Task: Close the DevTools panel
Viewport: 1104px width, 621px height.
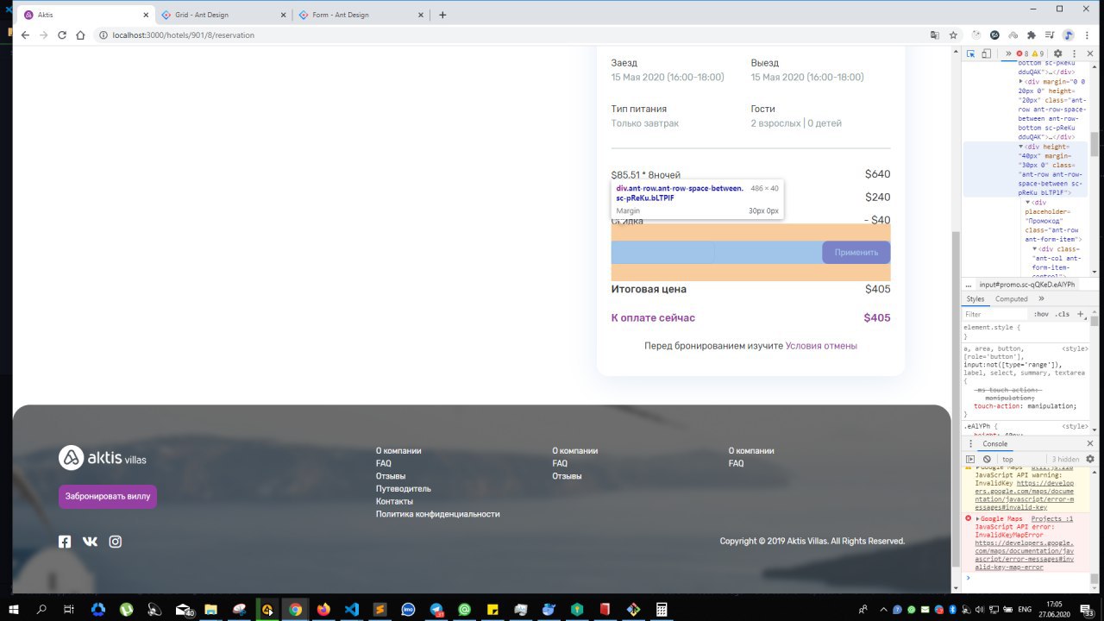Action: [x=1091, y=53]
